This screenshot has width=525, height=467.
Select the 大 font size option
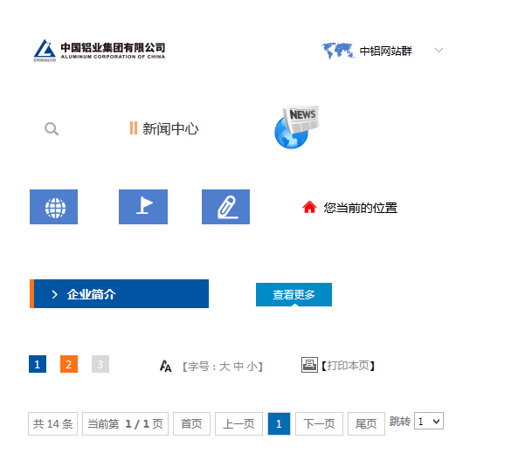(224, 367)
